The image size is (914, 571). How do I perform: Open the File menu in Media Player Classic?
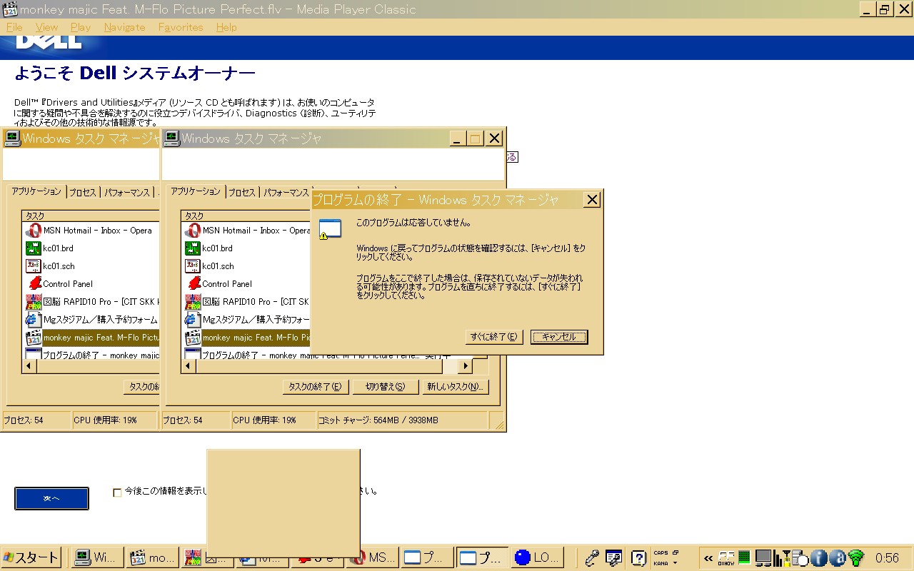point(14,27)
